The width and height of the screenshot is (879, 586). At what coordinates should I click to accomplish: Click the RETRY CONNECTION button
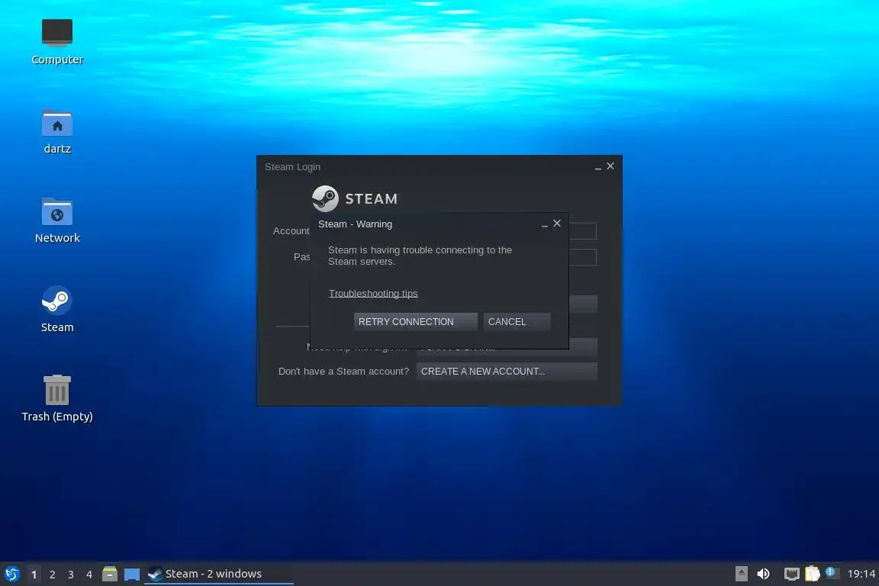(x=415, y=322)
